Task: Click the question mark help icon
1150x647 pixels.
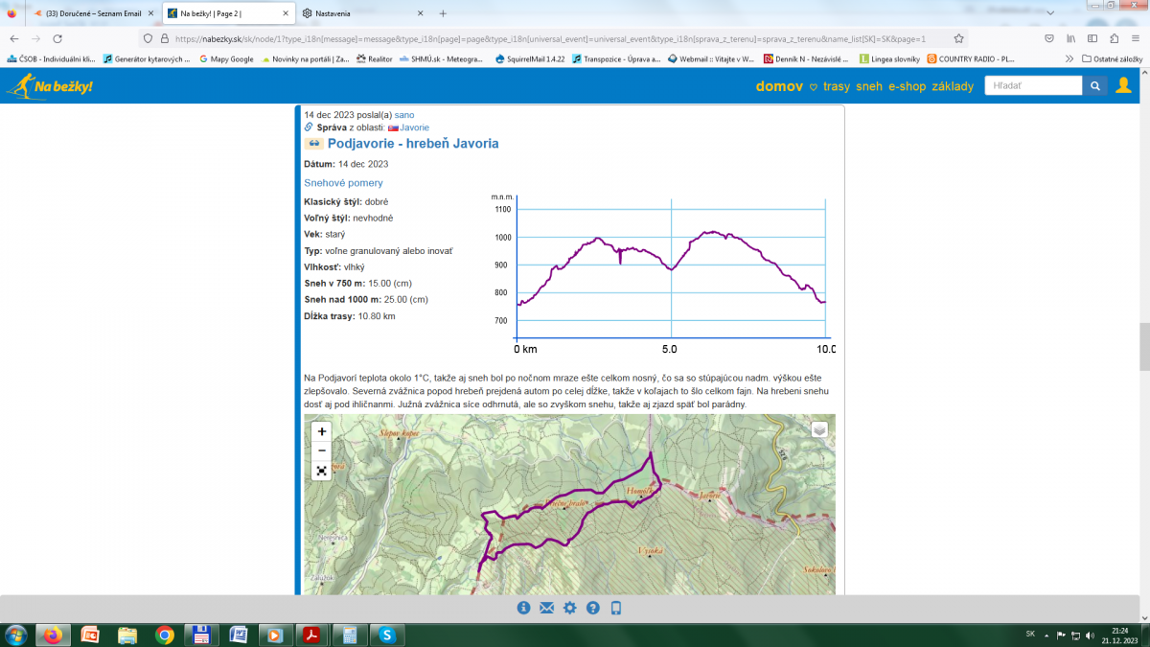Action: 593,608
